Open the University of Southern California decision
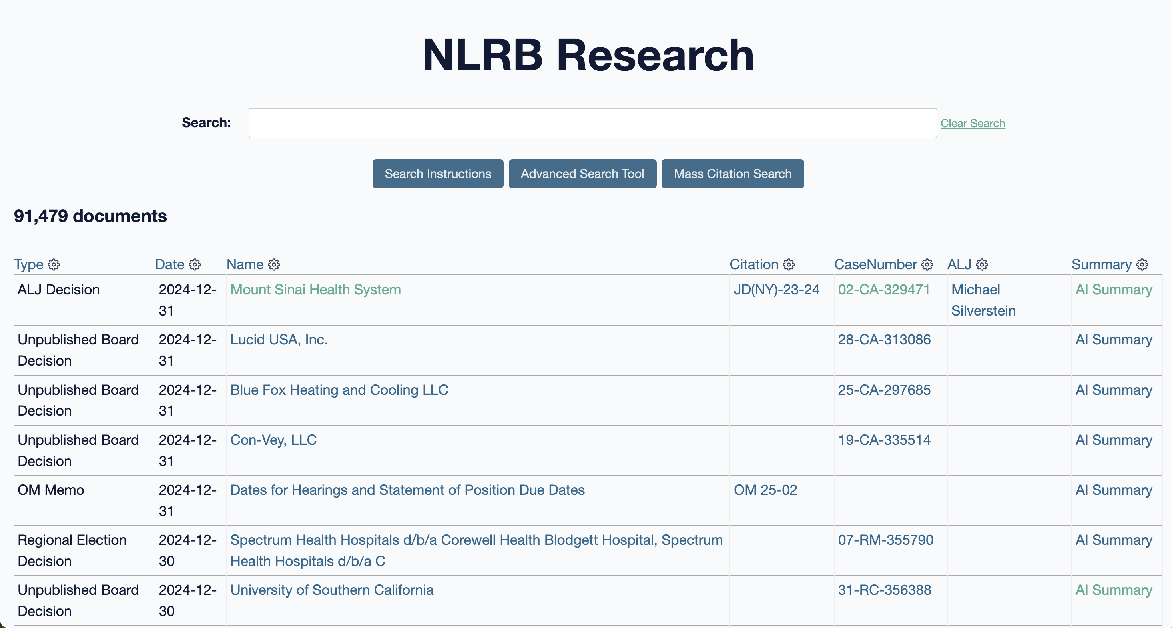1172x628 pixels. tap(332, 590)
